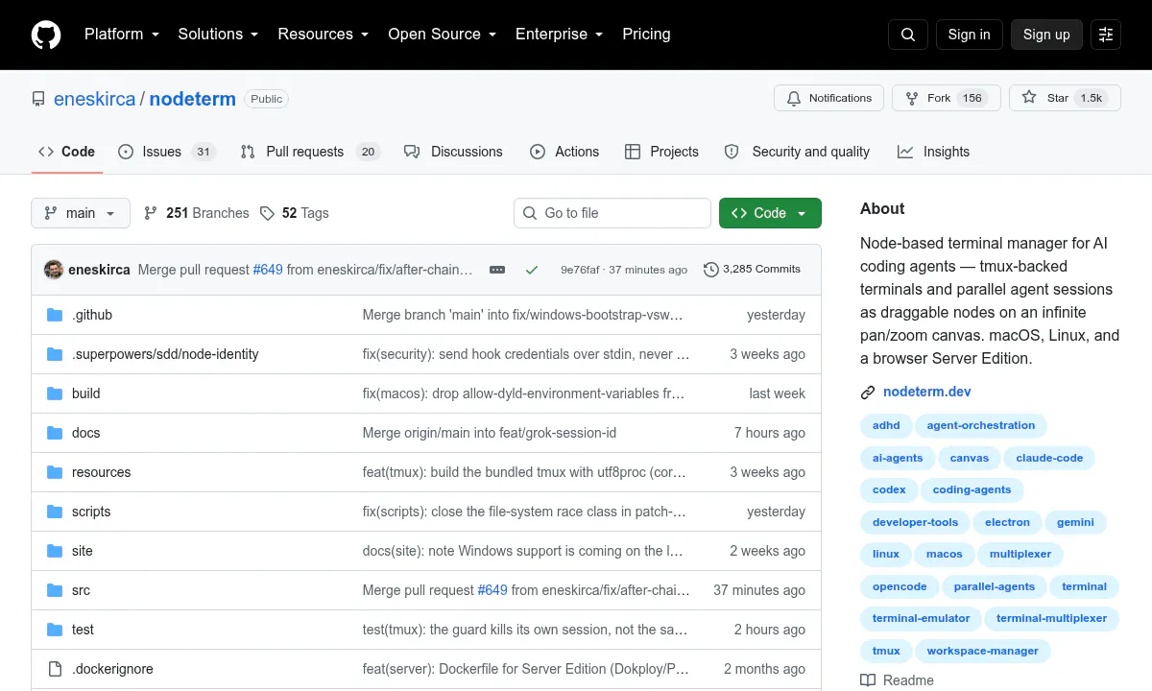Go to the Discussions tab

(x=453, y=152)
